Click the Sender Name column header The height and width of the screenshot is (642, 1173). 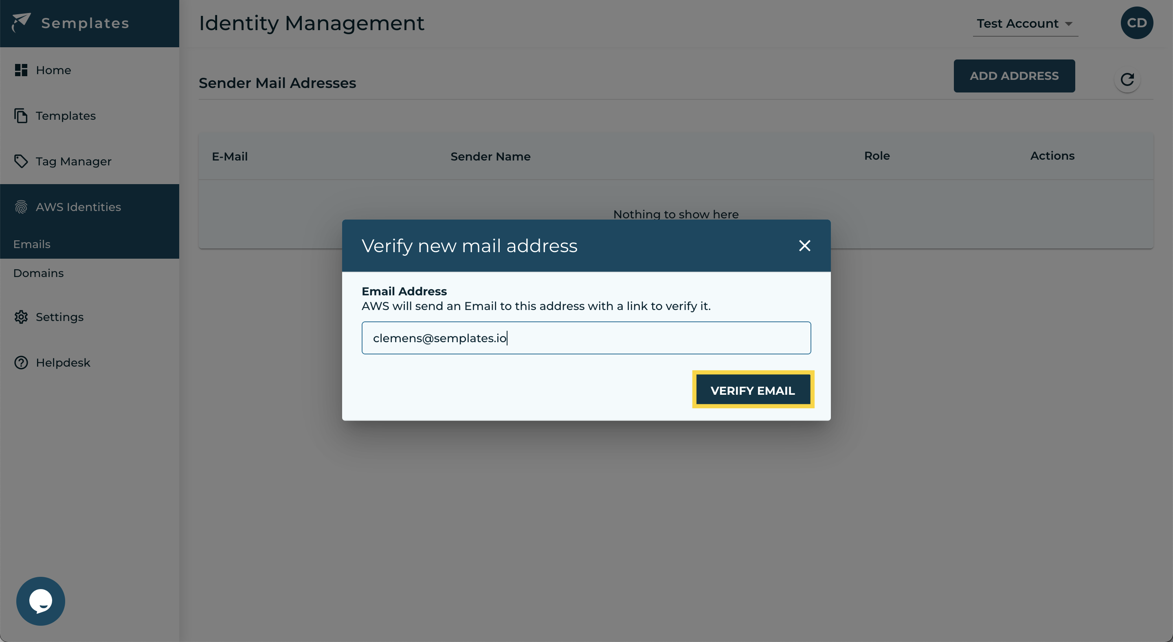[490, 156]
